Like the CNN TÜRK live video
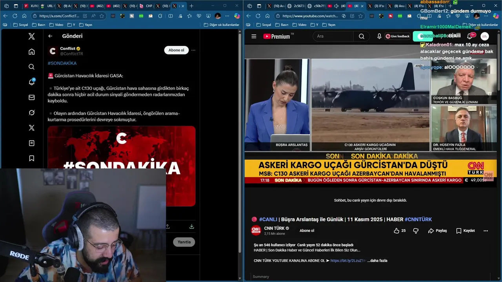The width and height of the screenshot is (502, 282). (x=400, y=231)
